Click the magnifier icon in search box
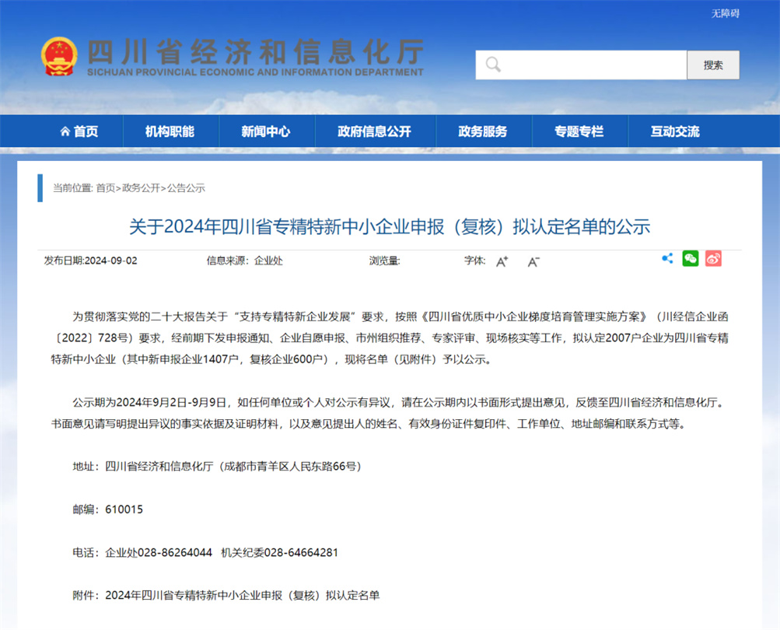Image resolution: width=780 pixels, height=630 pixels. point(493,65)
